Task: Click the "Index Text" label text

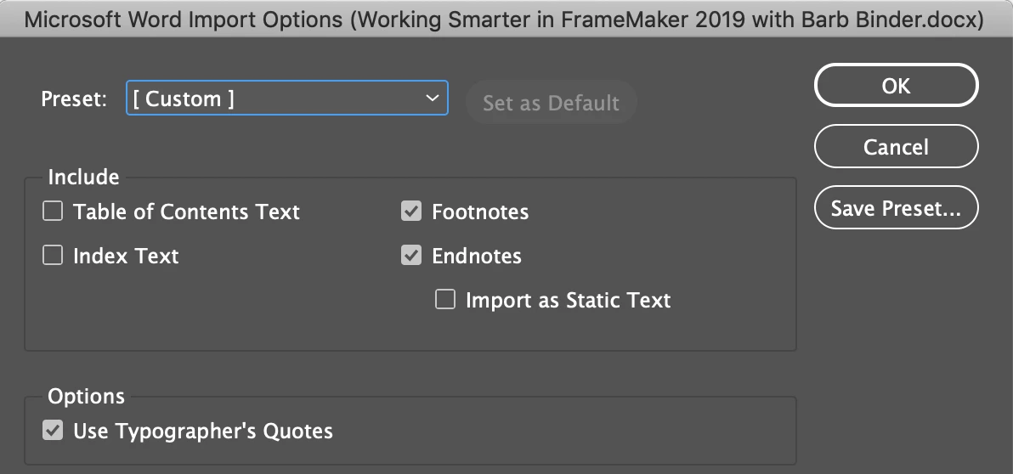Action: (x=126, y=256)
